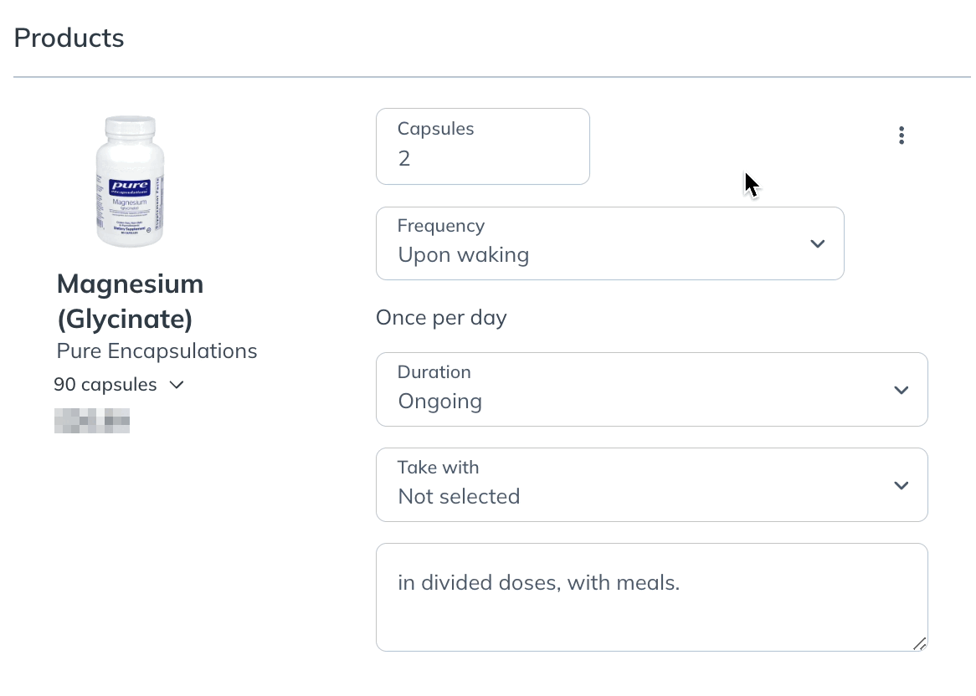Select the Upon waking frequency value
The width and height of the screenshot is (976, 696).
click(x=464, y=255)
